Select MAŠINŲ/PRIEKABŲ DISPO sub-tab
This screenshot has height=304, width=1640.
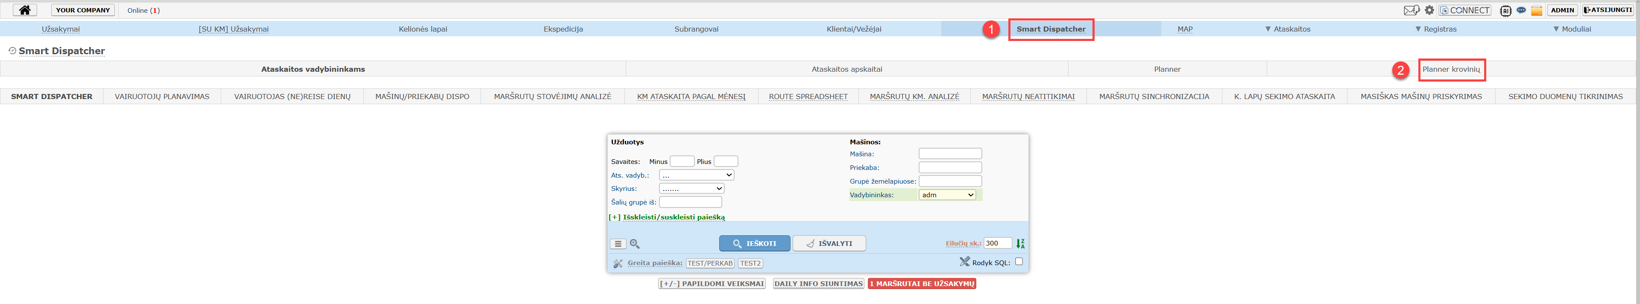[422, 96]
